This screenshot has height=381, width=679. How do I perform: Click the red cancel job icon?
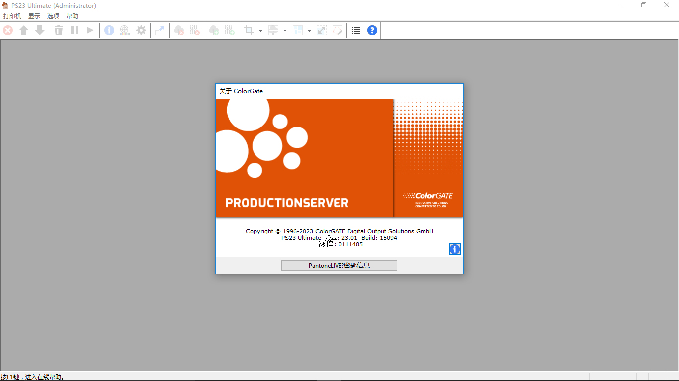(x=8, y=30)
